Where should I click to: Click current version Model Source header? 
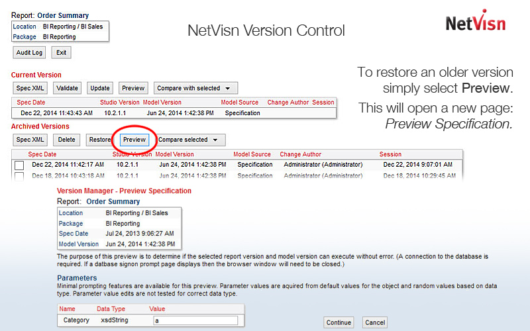(x=240, y=103)
